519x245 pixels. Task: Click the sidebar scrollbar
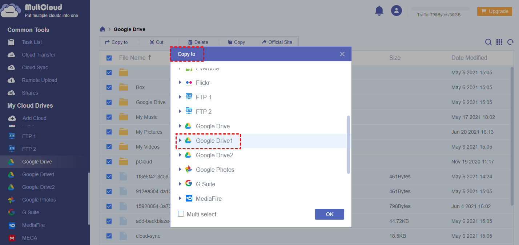pos(89,199)
